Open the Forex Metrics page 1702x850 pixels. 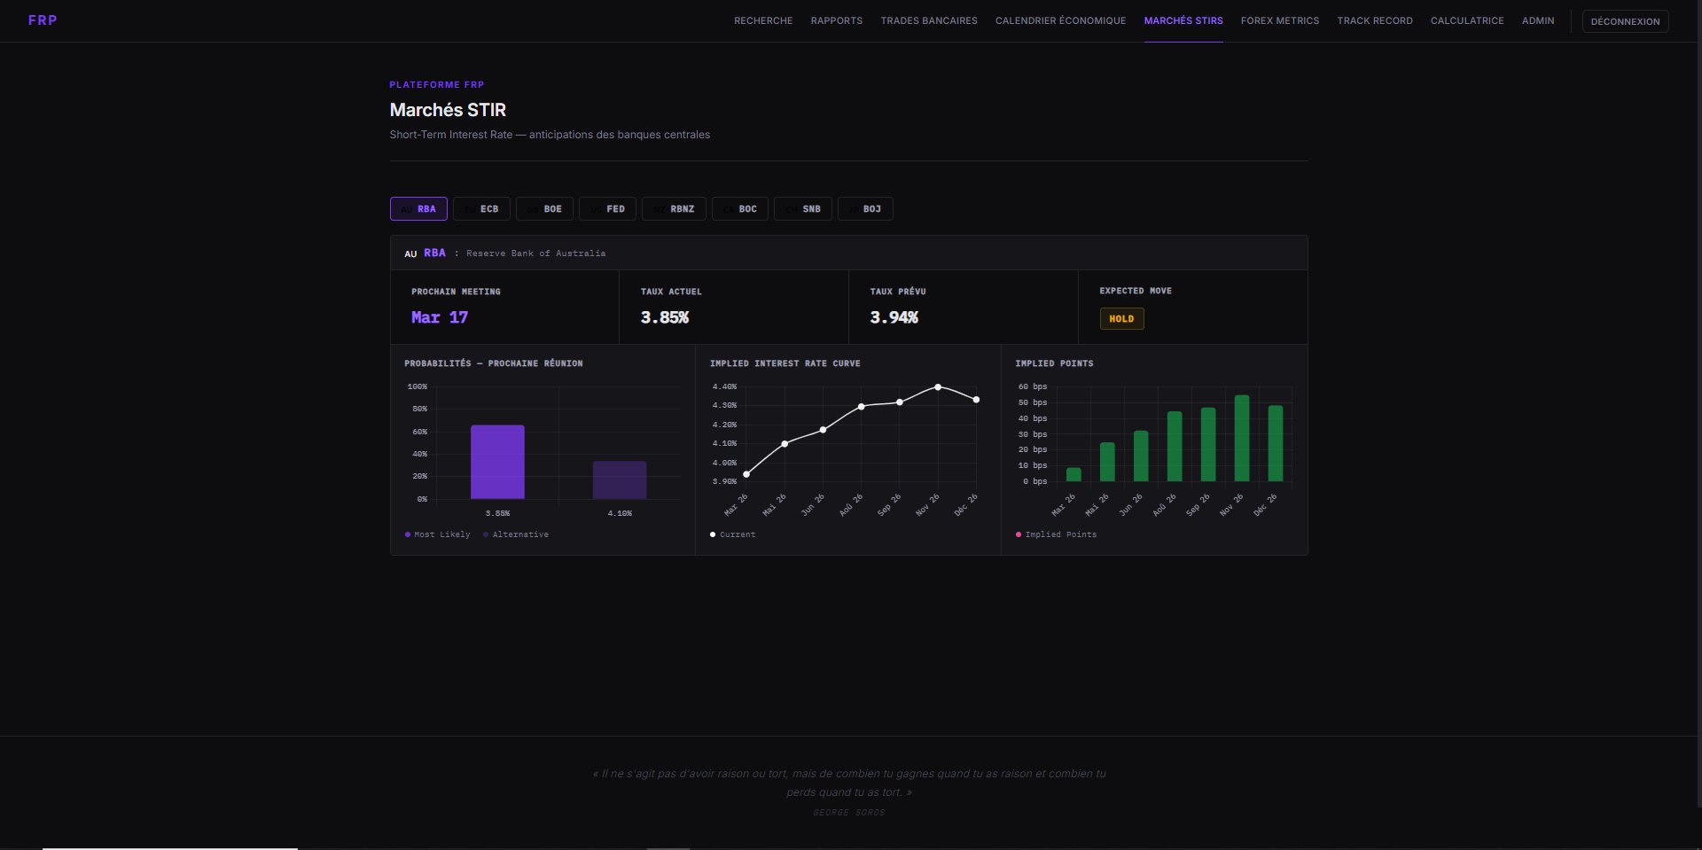click(x=1279, y=20)
